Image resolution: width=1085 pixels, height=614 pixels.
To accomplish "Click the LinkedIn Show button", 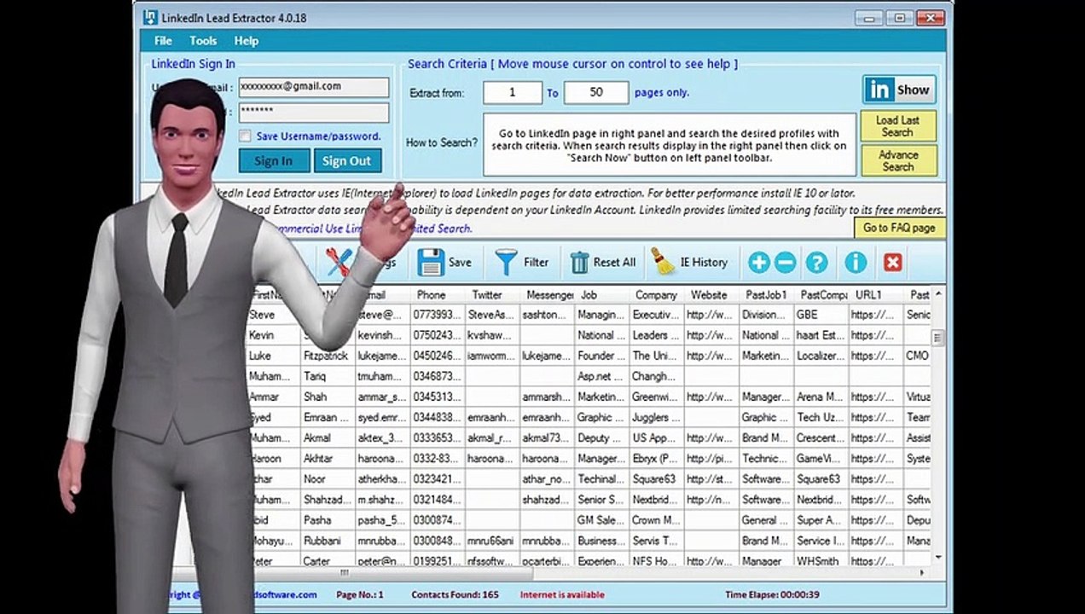I will 899,90.
